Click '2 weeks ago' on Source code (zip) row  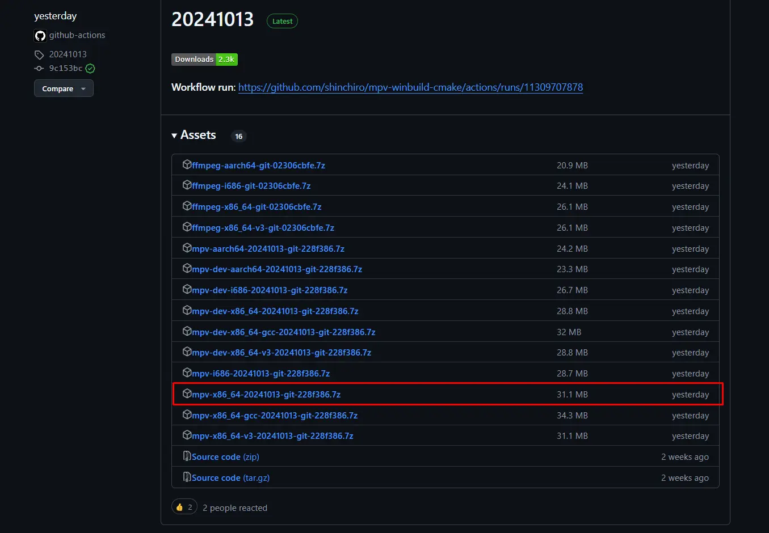[x=685, y=457]
